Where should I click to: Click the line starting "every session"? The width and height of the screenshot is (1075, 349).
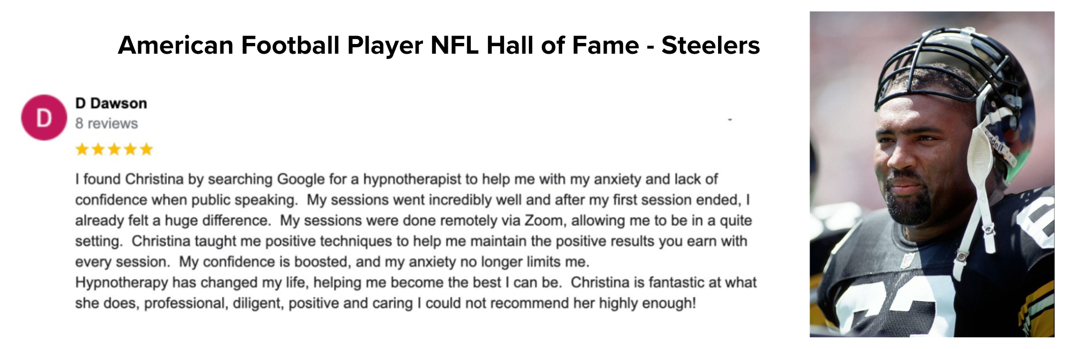coord(332,262)
